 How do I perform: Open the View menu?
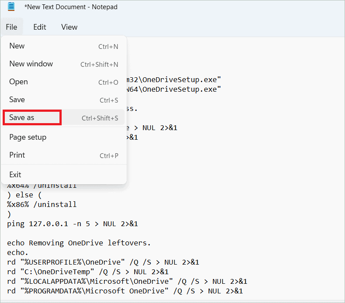click(69, 27)
